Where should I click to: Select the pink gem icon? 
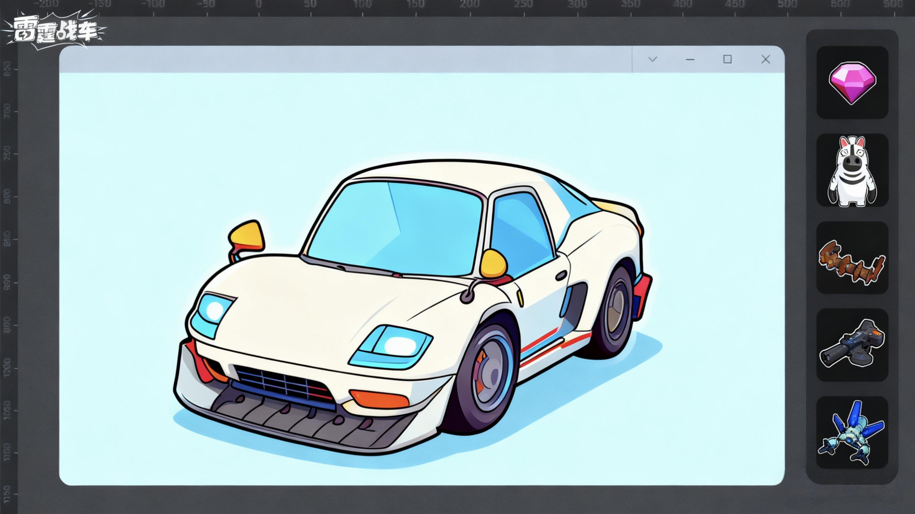852,83
